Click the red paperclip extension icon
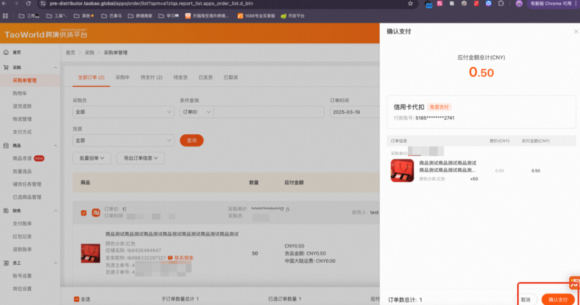Viewport: 580px width, 305px height. coord(476,4)
